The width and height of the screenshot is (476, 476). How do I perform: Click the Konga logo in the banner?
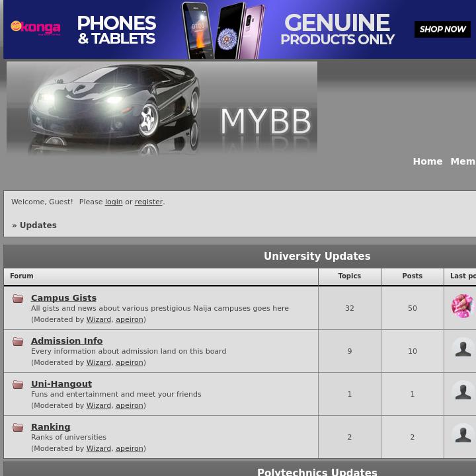36,28
